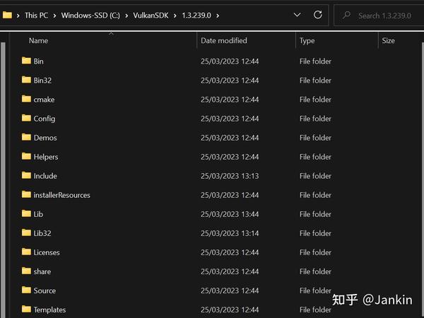The image size is (424, 318).
Task: Expand the chevron after This PC
Action: point(54,16)
